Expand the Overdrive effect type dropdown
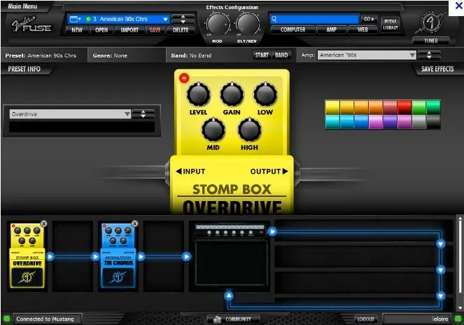 coord(70,114)
